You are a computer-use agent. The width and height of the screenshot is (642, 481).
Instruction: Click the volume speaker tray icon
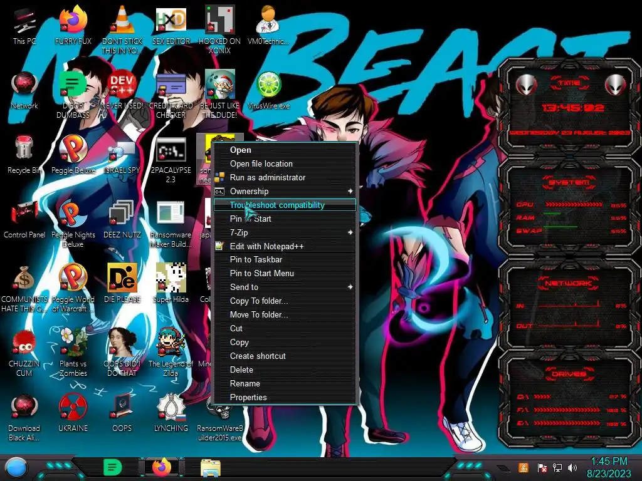tap(572, 467)
